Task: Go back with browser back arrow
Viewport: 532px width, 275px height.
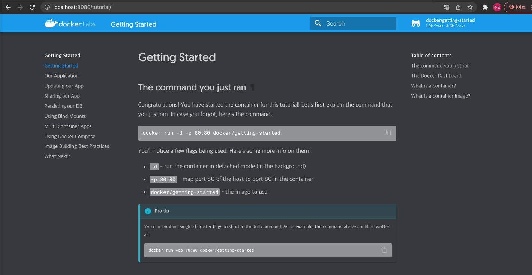Action: (x=8, y=7)
